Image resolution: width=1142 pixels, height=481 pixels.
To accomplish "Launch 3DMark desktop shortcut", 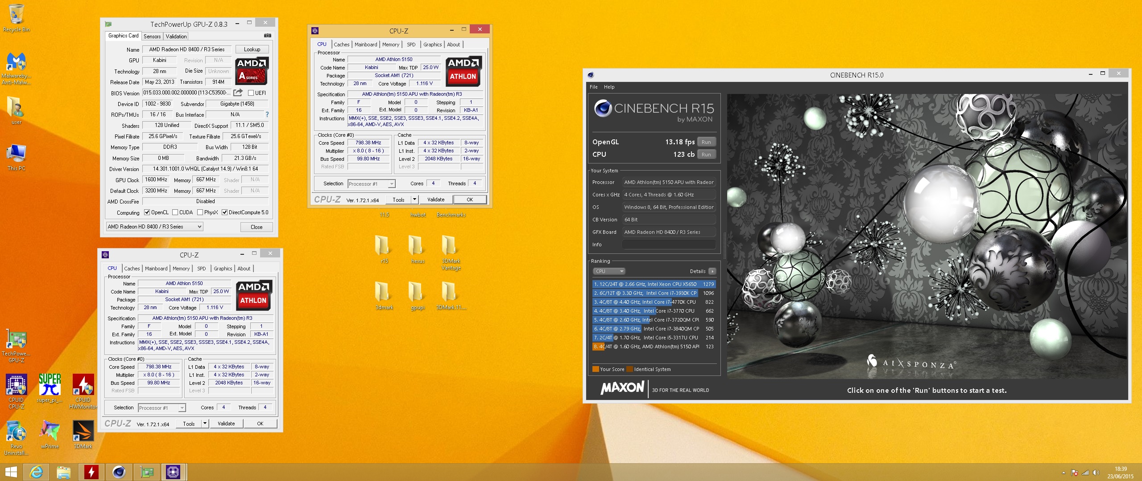I will [83, 434].
